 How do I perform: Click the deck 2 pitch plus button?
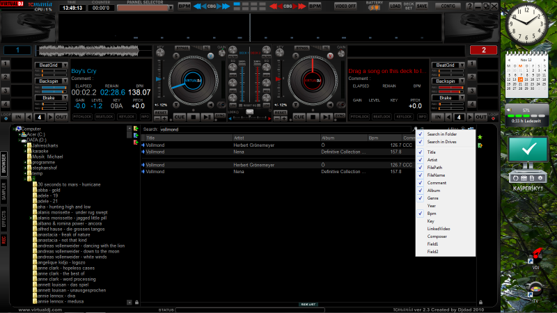click(x=284, y=118)
